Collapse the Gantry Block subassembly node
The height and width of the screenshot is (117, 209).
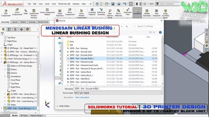click(x=1, y=62)
